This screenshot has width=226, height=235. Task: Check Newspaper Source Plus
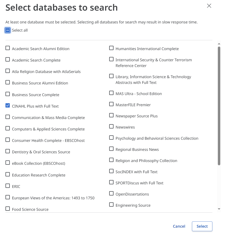coord(111,115)
